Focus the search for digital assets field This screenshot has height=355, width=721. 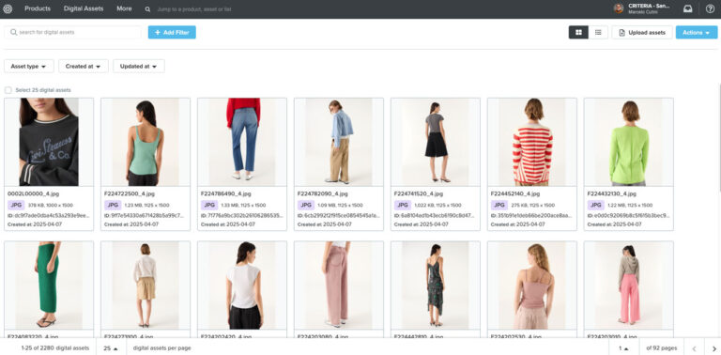point(72,32)
